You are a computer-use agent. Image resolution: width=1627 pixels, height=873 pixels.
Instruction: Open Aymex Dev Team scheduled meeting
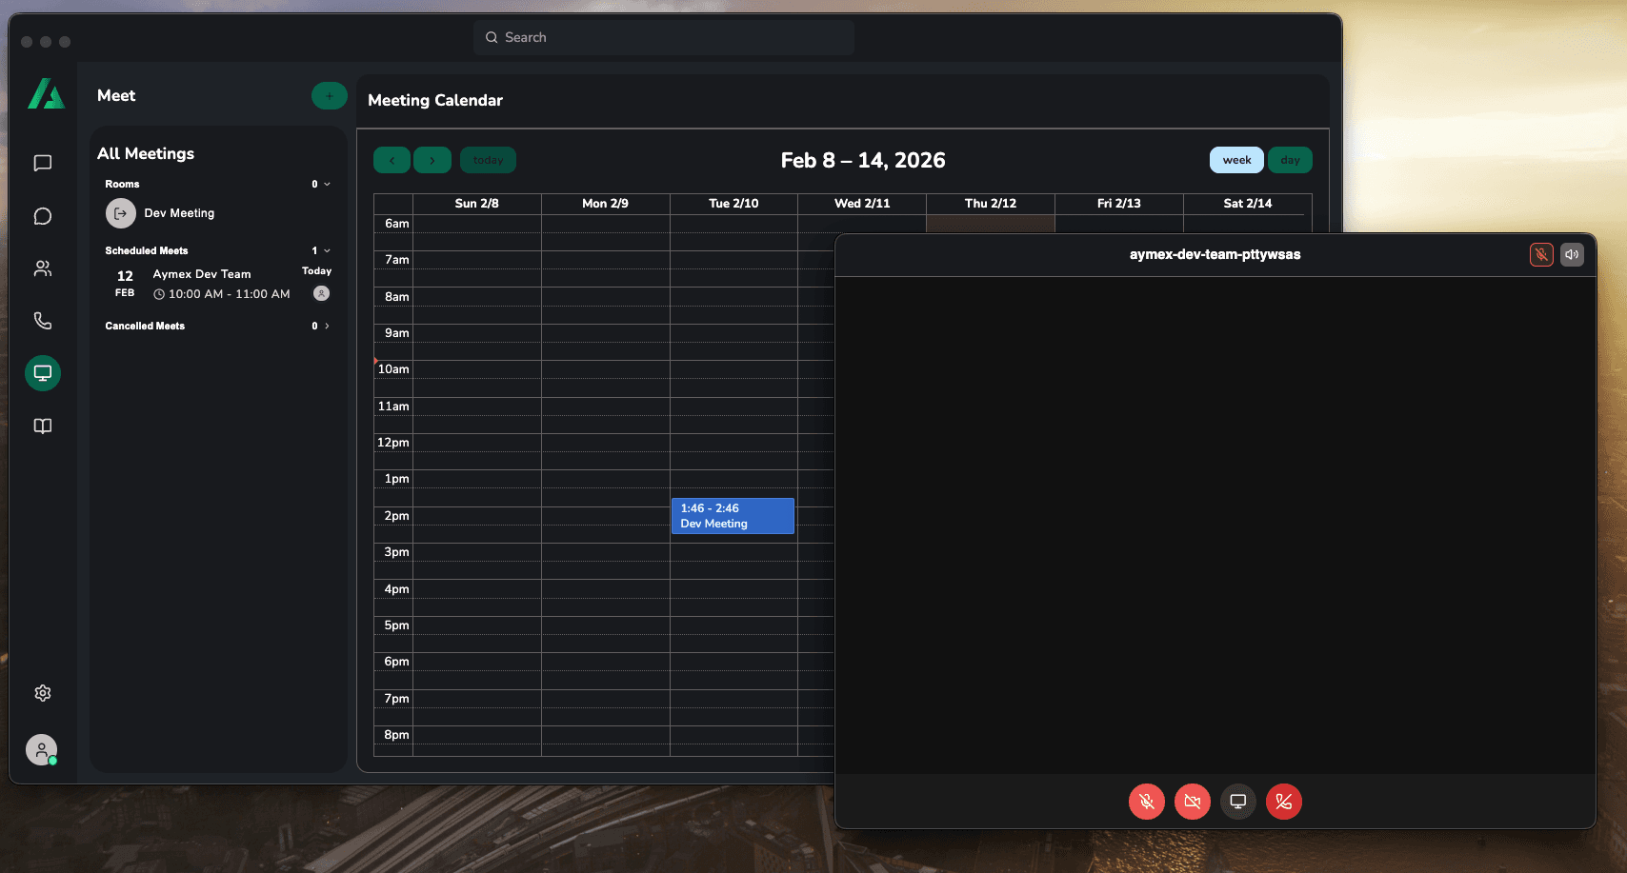218,284
